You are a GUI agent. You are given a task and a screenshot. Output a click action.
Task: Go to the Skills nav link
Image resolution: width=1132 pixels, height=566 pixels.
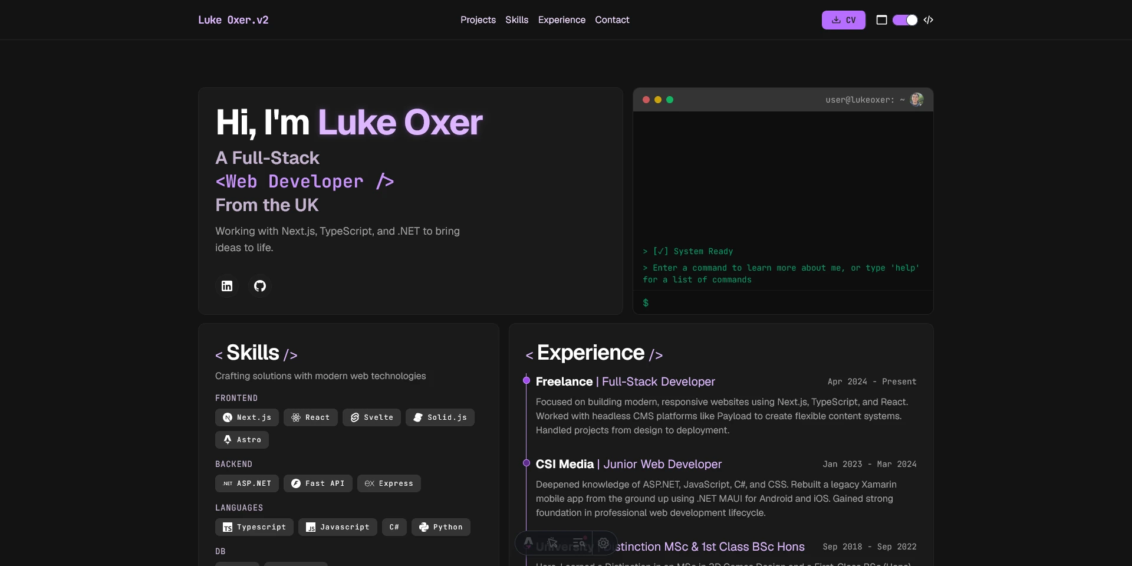click(x=517, y=20)
